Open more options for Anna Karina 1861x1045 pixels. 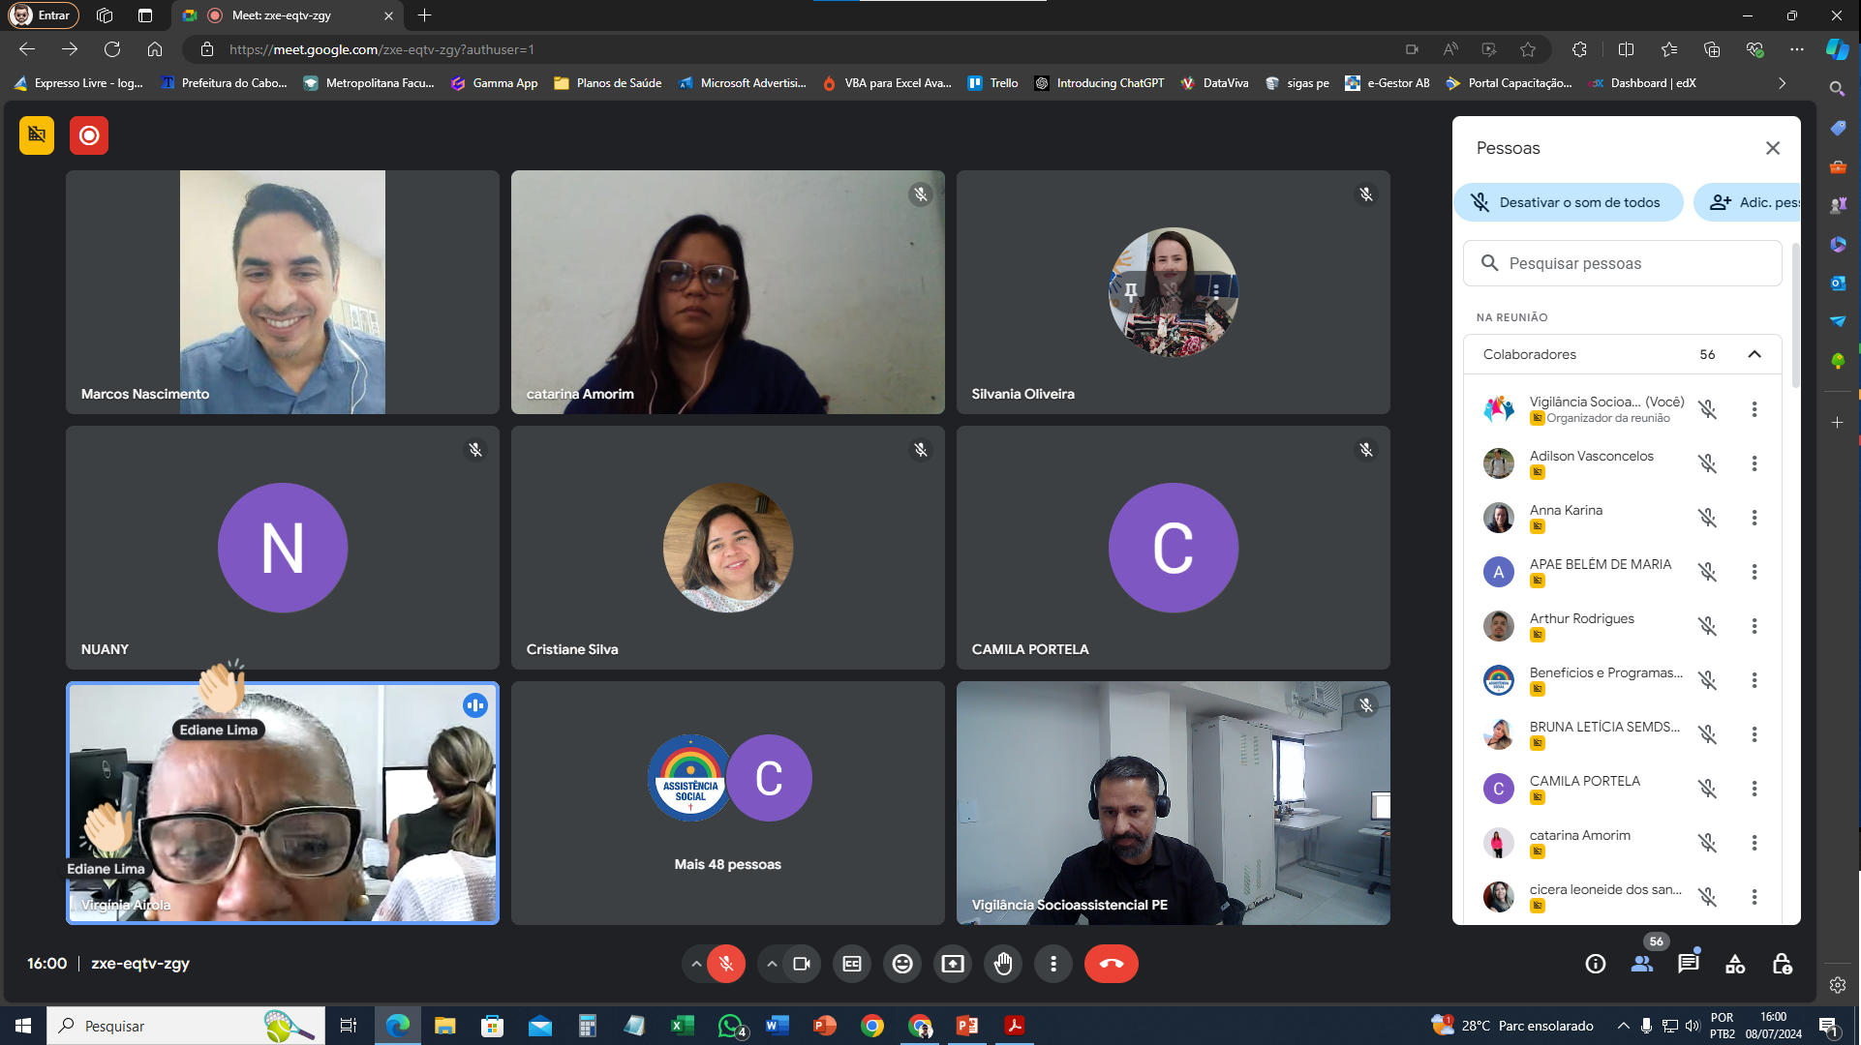(x=1754, y=518)
